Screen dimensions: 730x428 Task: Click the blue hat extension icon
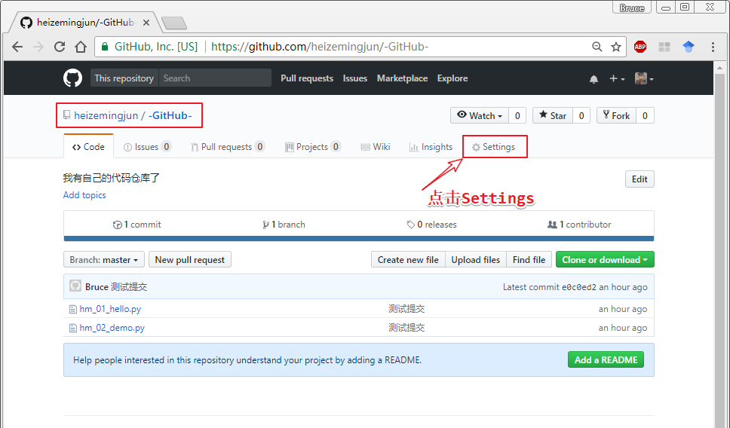pos(689,47)
